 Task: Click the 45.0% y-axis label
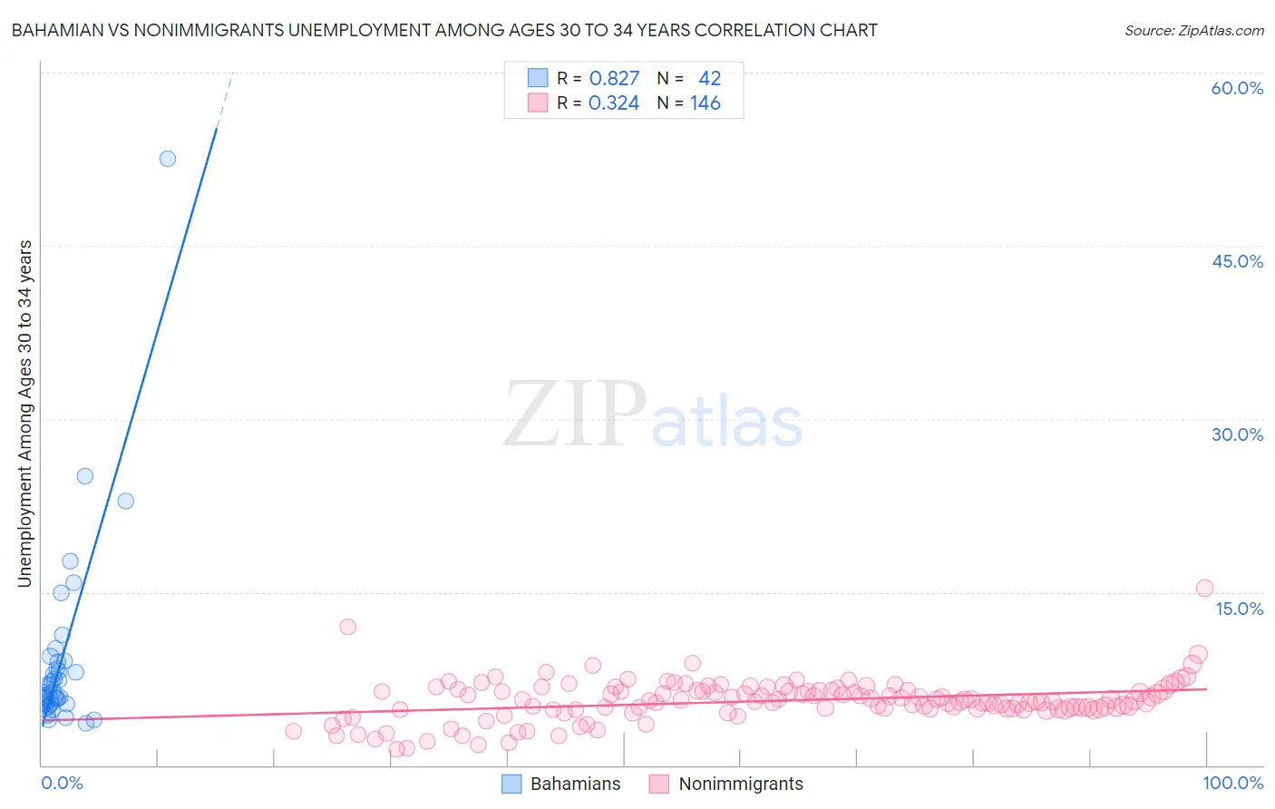1237,261
